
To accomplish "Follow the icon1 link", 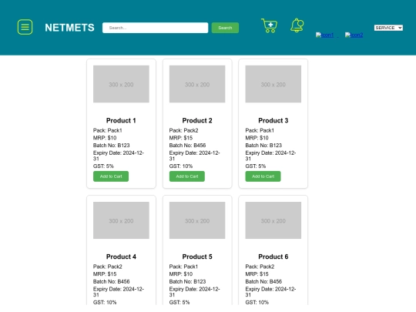I will pyautogui.click(x=324, y=35).
